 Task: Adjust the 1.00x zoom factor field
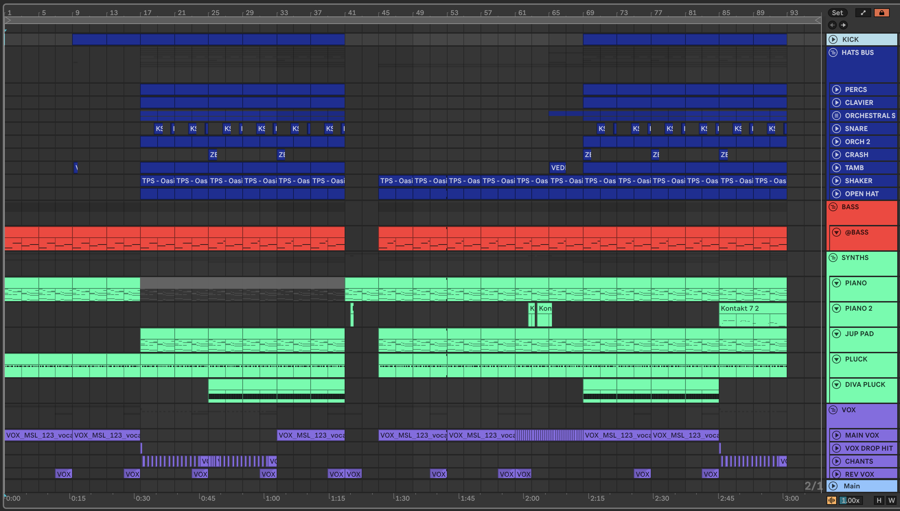pos(851,500)
